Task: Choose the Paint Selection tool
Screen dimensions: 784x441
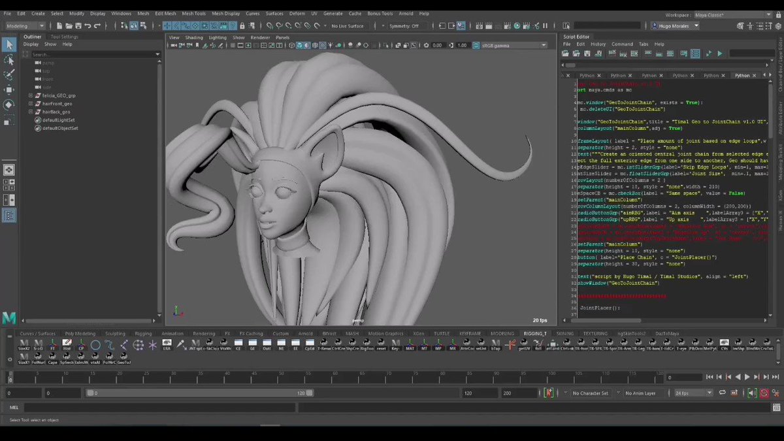Action: [x=9, y=74]
